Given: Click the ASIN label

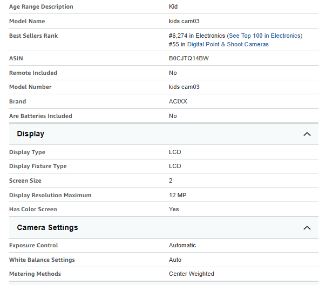Looking at the screenshot, I should tap(16, 59).
